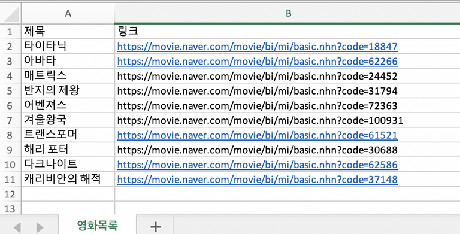This screenshot has height=234, width=460.
Task: Select the cell with URL code=100931
Action: coord(287,120)
